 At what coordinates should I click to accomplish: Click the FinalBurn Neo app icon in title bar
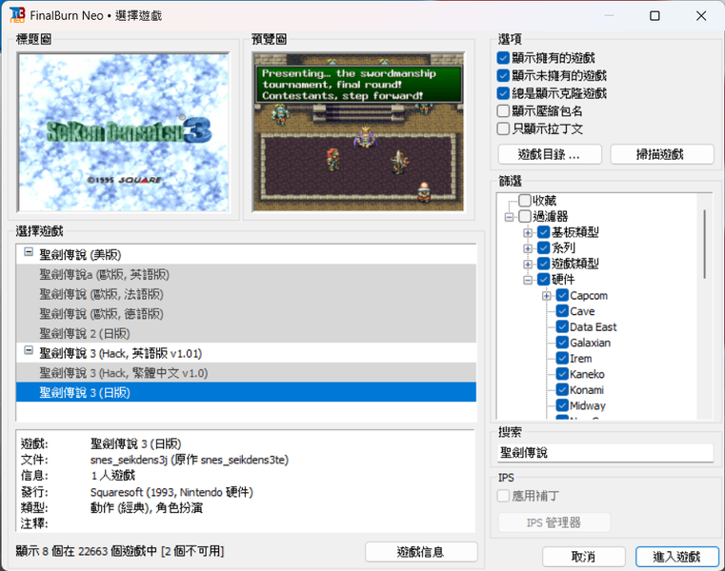click(17, 15)
